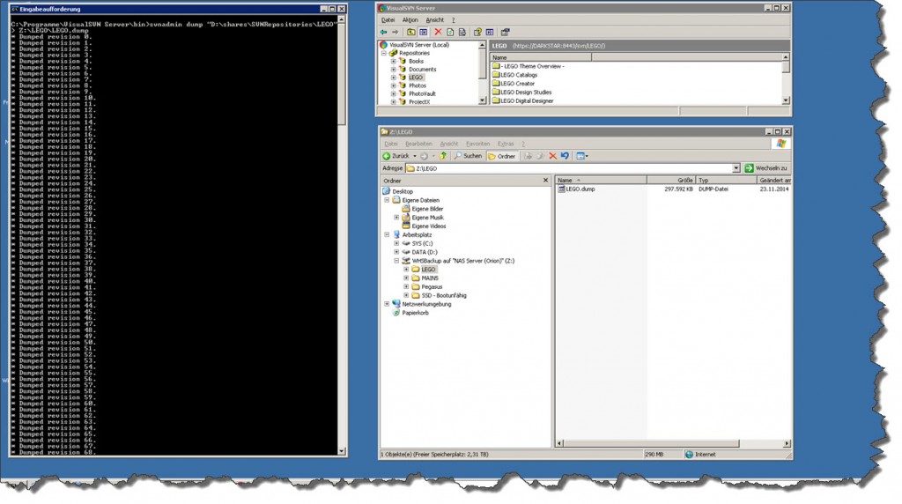Open Ansicht menu in VisualSVN Server
902x504 pixels.
tap(435, 20)
